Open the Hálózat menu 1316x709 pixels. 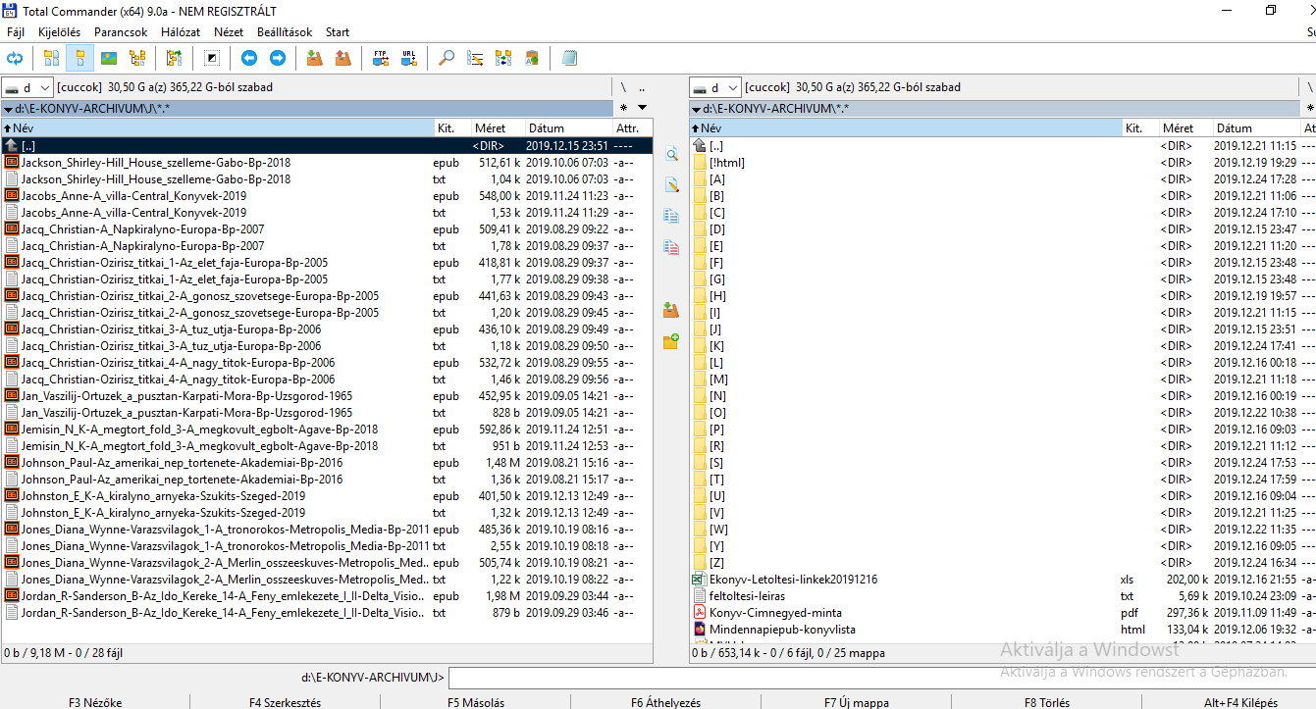point(181,32)
